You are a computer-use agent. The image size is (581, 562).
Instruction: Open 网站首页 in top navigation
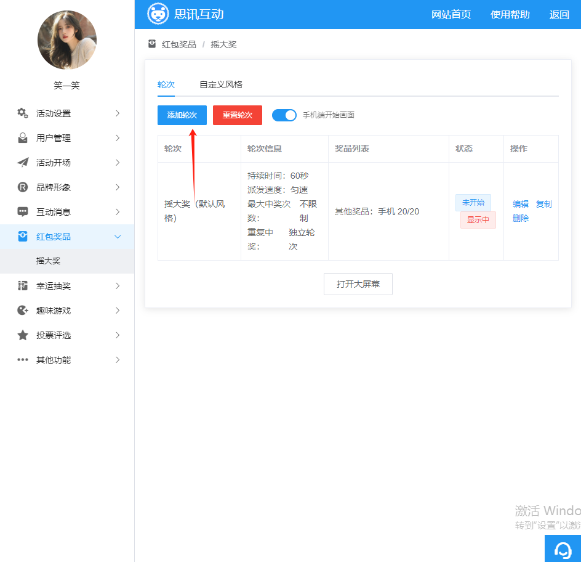[x=451, y=14]
